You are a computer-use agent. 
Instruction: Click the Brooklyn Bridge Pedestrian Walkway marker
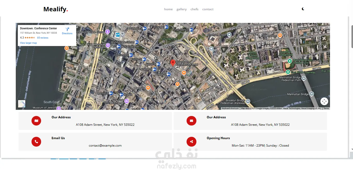coord(248,101)
